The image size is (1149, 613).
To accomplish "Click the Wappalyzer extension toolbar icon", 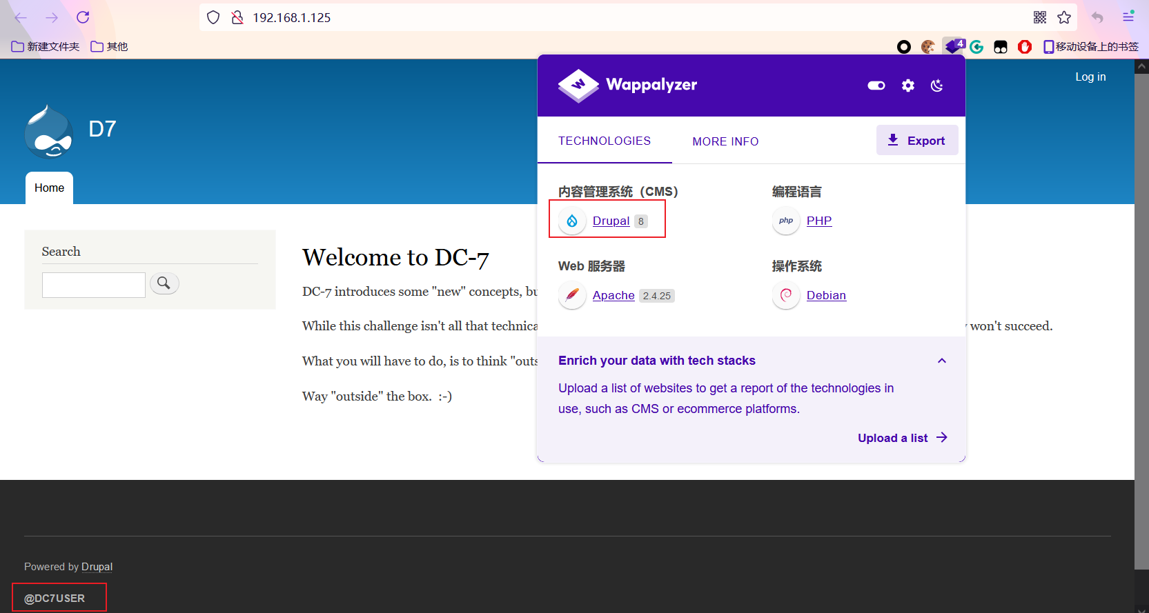I will point(954,46).
